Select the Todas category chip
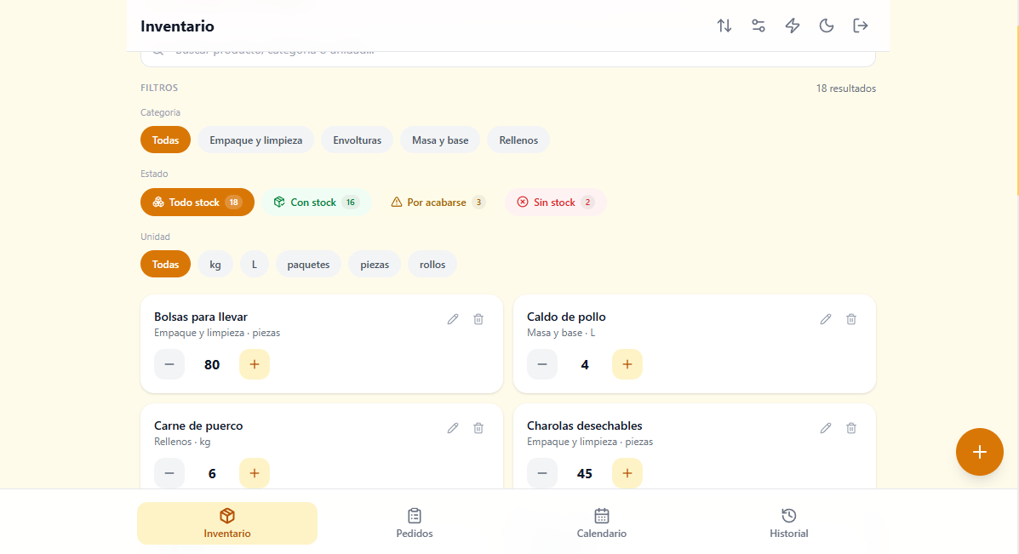Viewport: 1019px width, 554px height. (165, 140)
